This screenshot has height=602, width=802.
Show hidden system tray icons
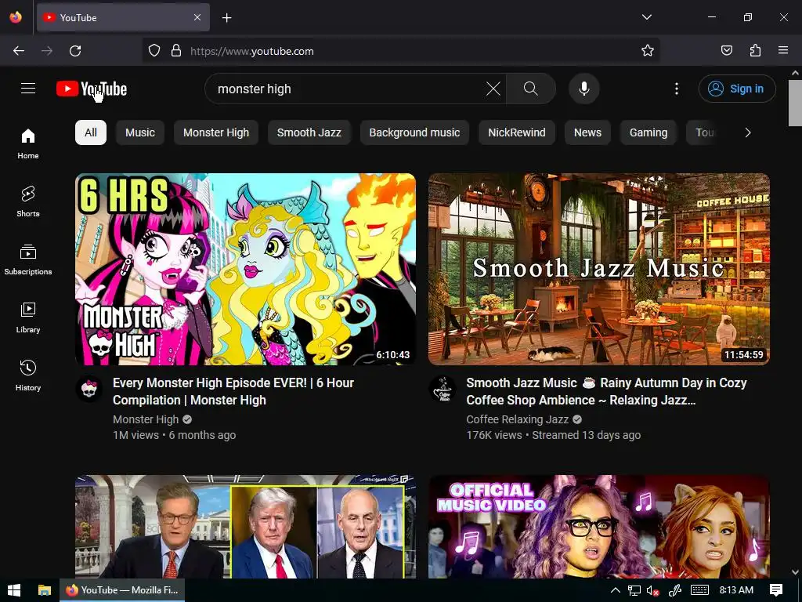616,590
